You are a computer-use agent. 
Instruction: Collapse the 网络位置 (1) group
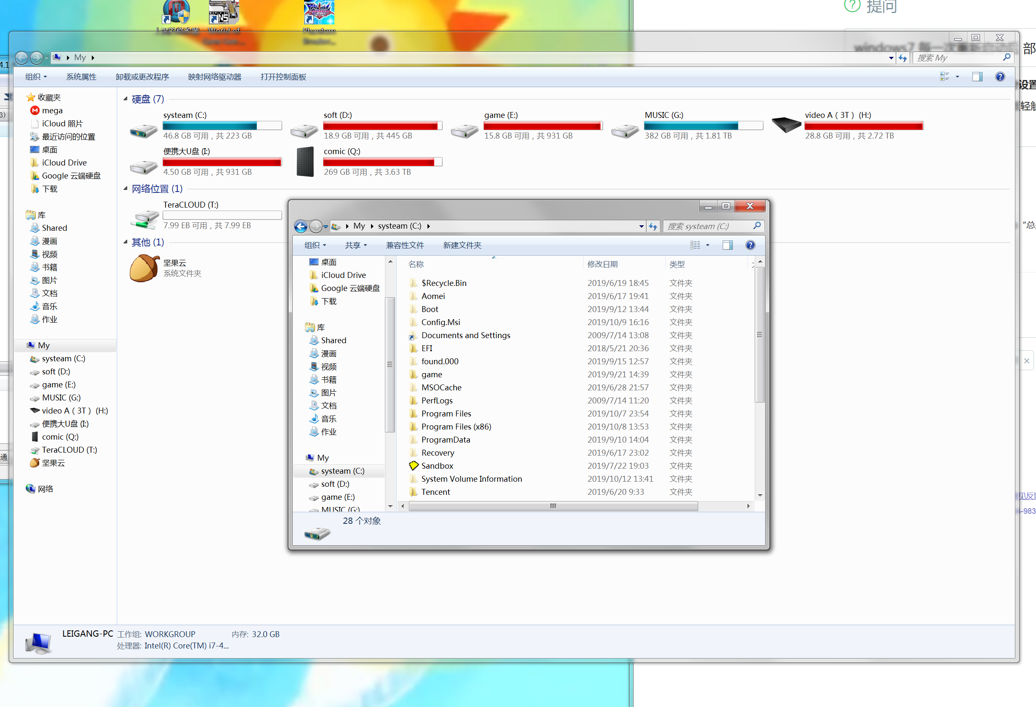125,189
